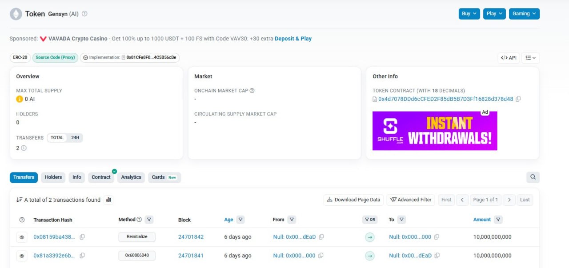Click the Amount column header
Image resolution: width=569 pixels, height=268 pixels.
pos(482,220)
